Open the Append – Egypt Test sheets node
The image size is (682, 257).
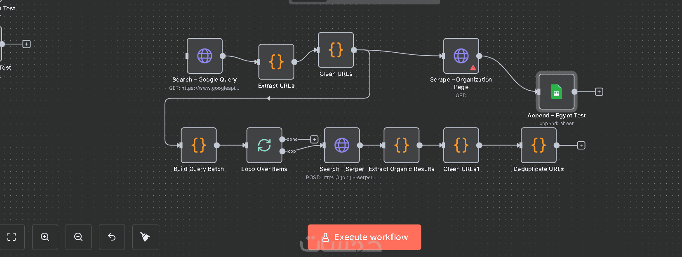[x=556, y=92]
